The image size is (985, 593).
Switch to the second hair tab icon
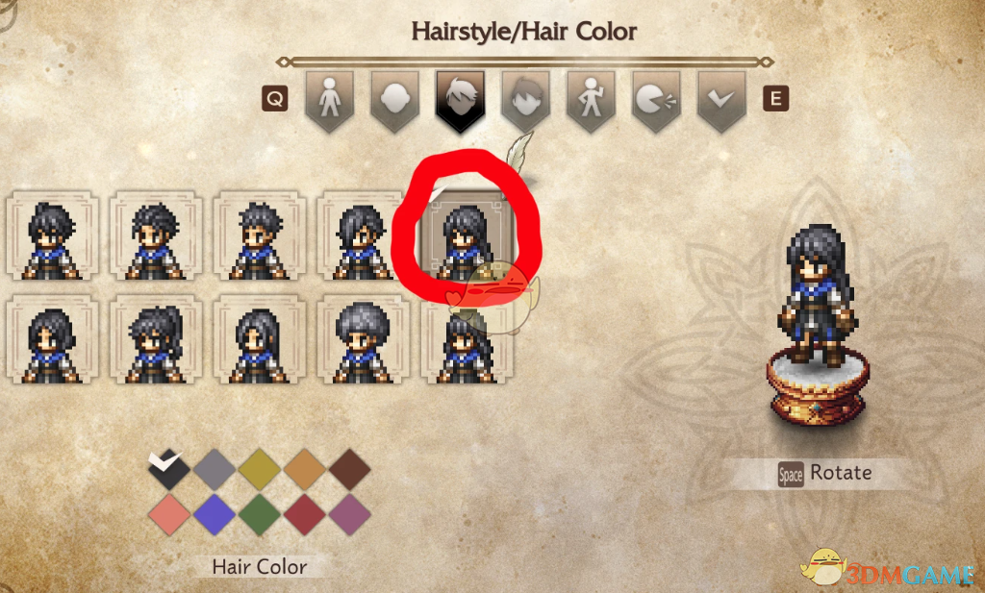tap(526, 100)
